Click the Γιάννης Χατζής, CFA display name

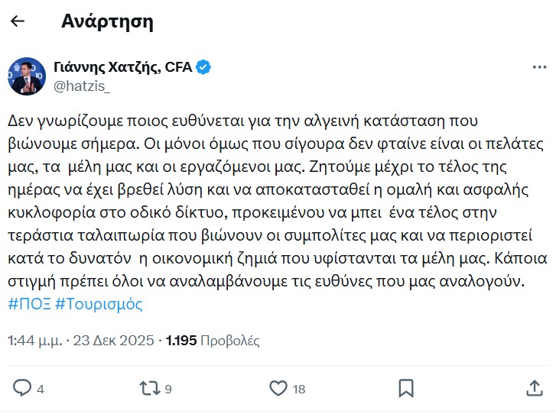[x=122, y=67]
